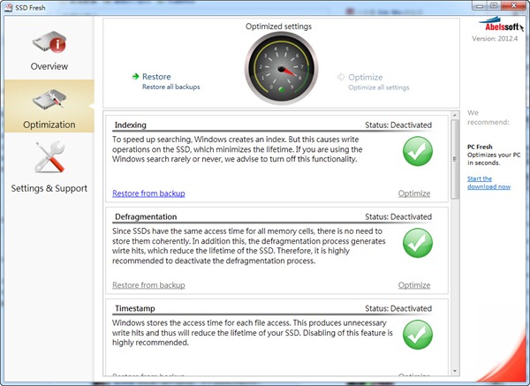Switch to the Optimization tab label
530x386 pixels.
click(49, 125)
